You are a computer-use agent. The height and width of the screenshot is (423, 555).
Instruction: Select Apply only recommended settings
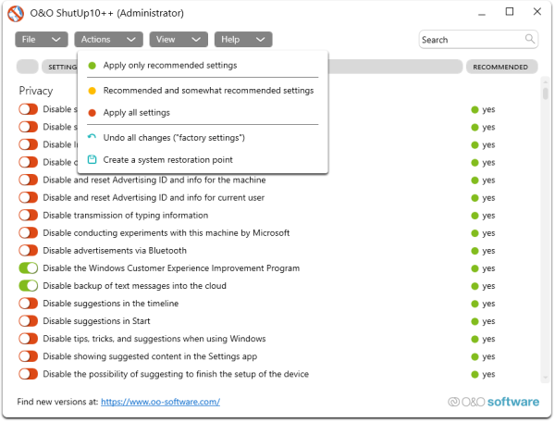[x=203, y=66]
